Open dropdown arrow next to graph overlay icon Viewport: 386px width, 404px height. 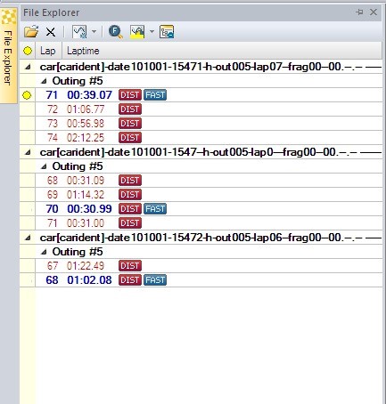coord(94,31)
